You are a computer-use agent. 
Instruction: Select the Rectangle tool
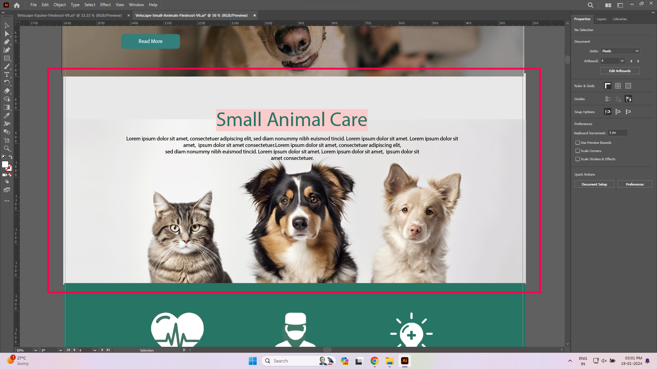tap(7, 58)
